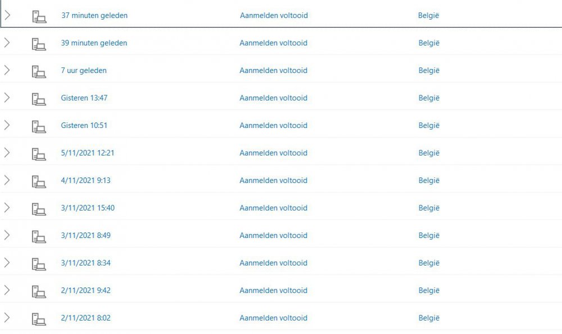Click Aanmelden voltooid in 2/11/2021 8:02 row
Screen dimensions: 562x334
click(x=273, y=318)
